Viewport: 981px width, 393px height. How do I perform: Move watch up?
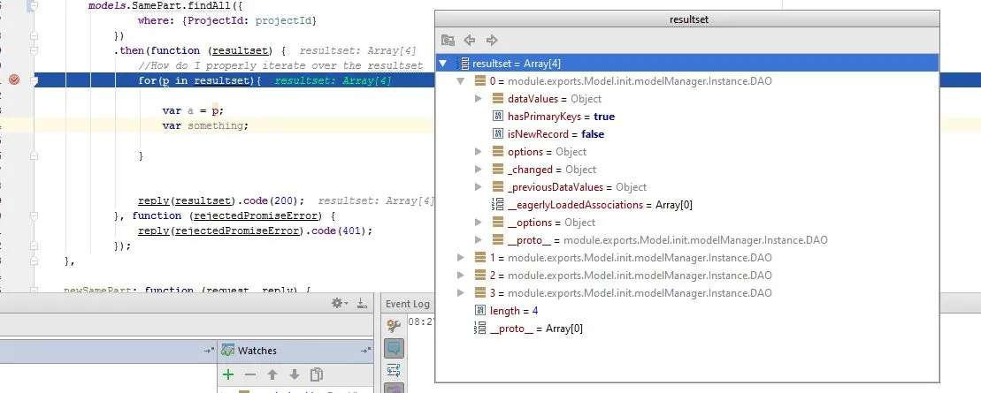coord(272,374)
